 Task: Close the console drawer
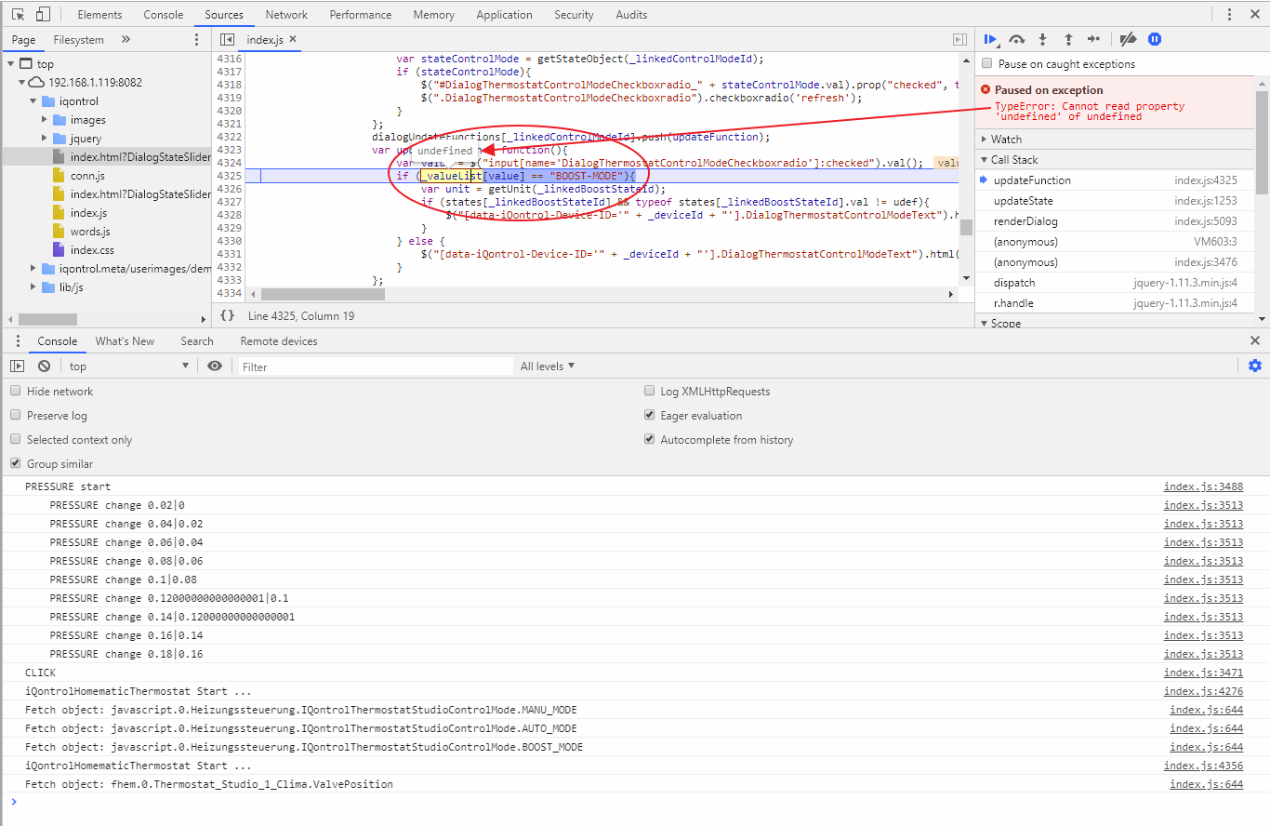pos(1255,341)
